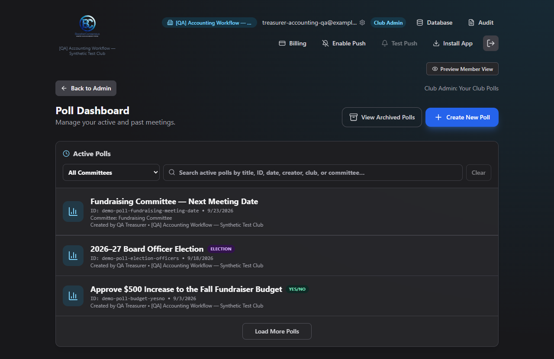The width and height of the screenshot is (554, 359).
Task: Open the account settings gear icon
Action: coord(362,22)
